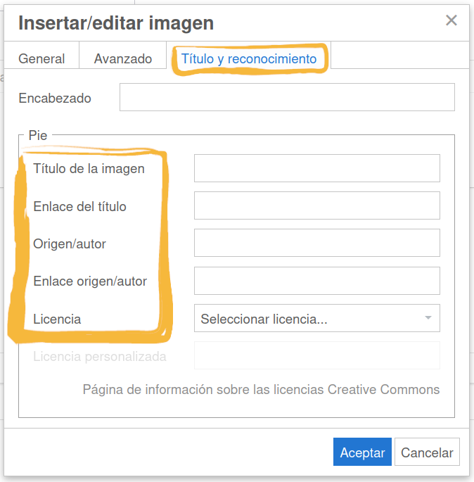Open the Avanzado tab
Screen dimensions: 474x482
(123, 59)
